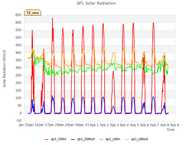Click the 450 y-axis tick value
The height and width of the screenshot is (145, 193).
point(18,45)
